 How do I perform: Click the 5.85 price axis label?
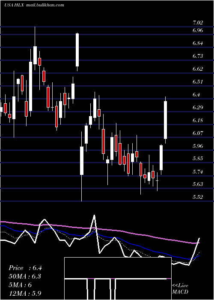(198, 159)
